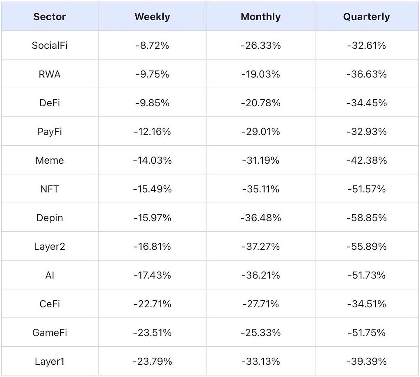Click the Weekly column header
The image size is (420, 377).
click(152, 17)
